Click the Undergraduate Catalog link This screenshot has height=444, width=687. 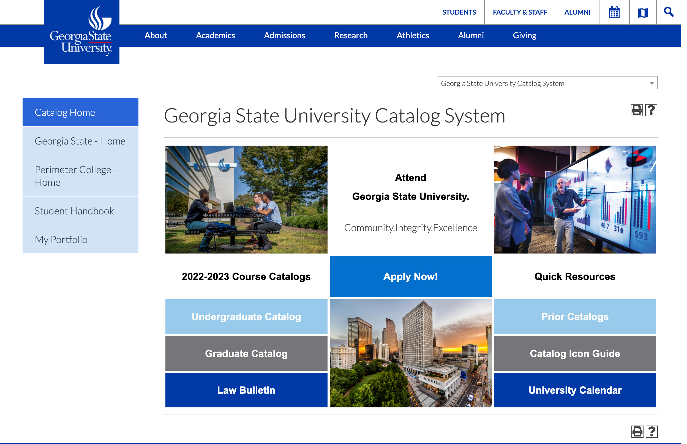246,316
